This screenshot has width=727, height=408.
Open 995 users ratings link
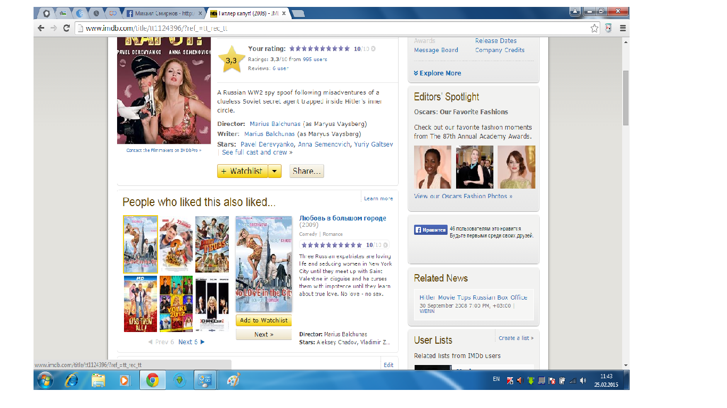(x=315, y=59)
